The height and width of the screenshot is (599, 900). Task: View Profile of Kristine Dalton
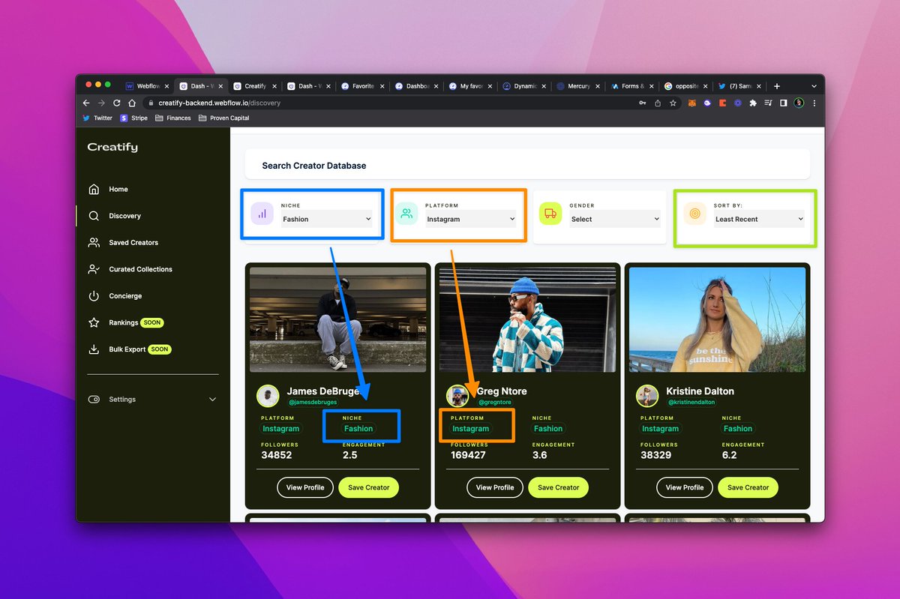685,487
